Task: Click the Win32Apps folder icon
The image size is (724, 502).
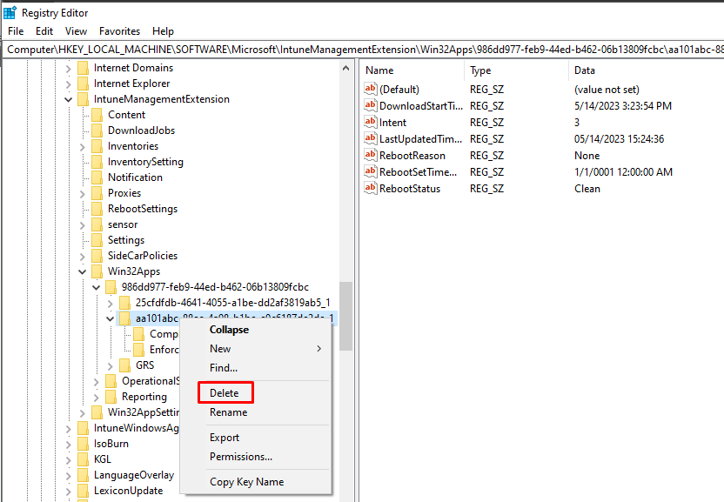Action: [97, 271]
